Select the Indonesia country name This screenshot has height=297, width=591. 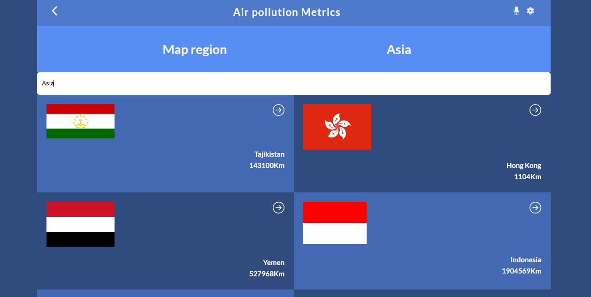[526, 260]
